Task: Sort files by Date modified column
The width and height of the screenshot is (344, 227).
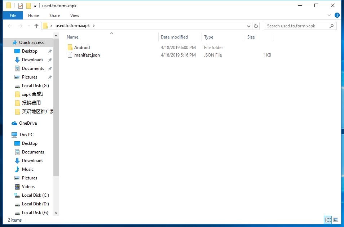Action: (x=174, y=37)
